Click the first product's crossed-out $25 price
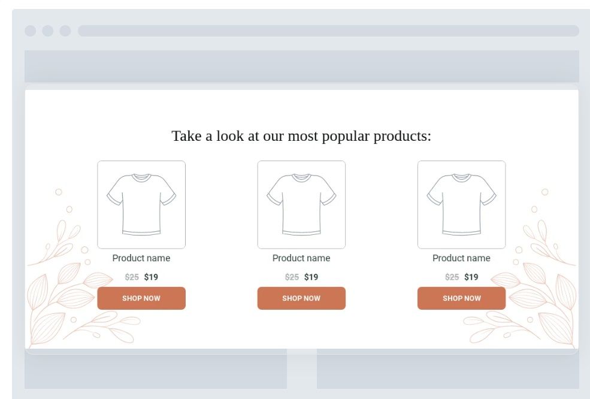 pyautogui.click(x=132, y=277)
